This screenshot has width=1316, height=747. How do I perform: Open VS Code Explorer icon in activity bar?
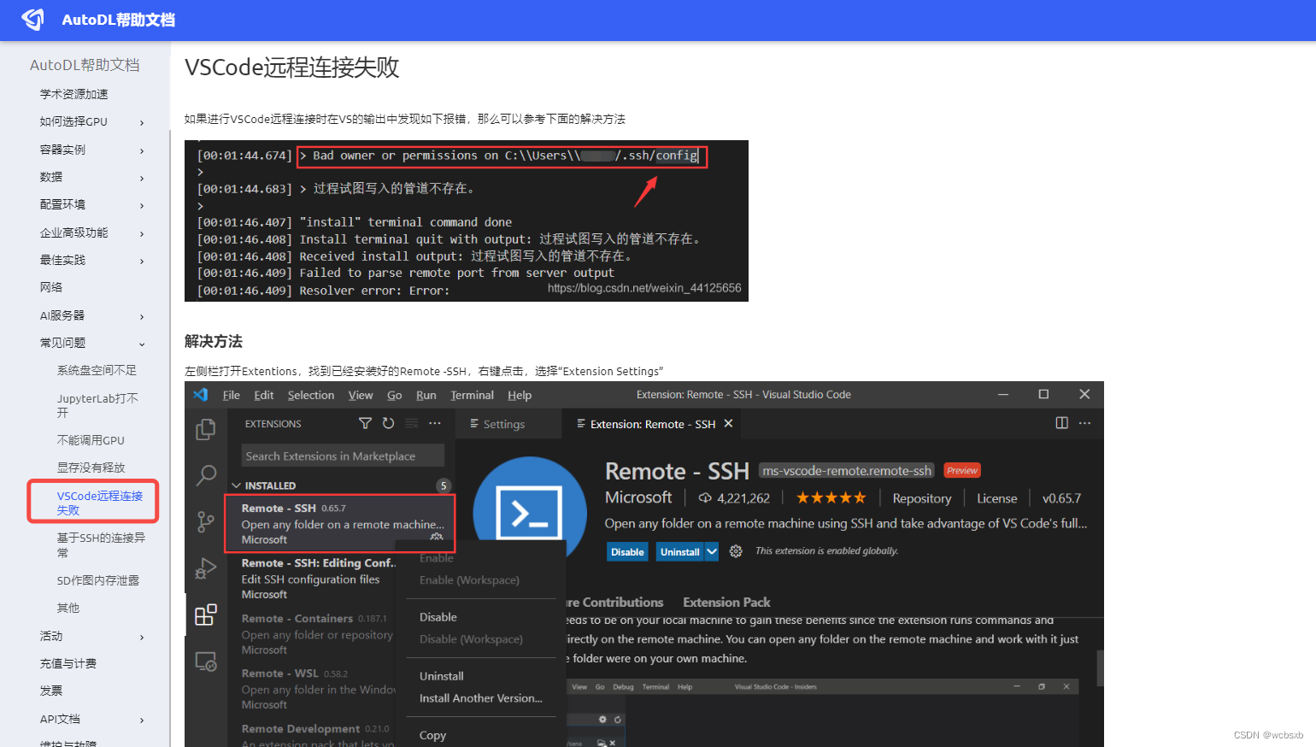click(x=206, y=429)
